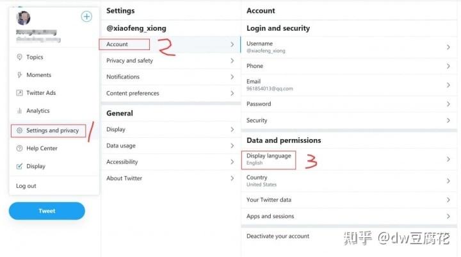
Task: Click the Help Center question icon
Action: [x=19, y=148]
